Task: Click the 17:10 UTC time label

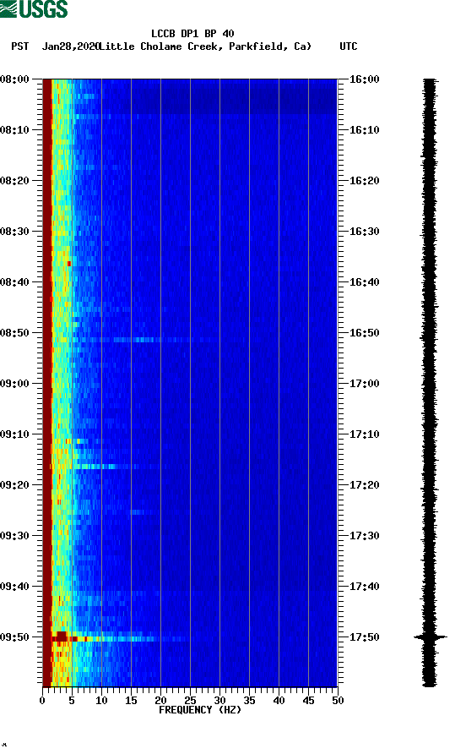Action: (x=364, y=434)
